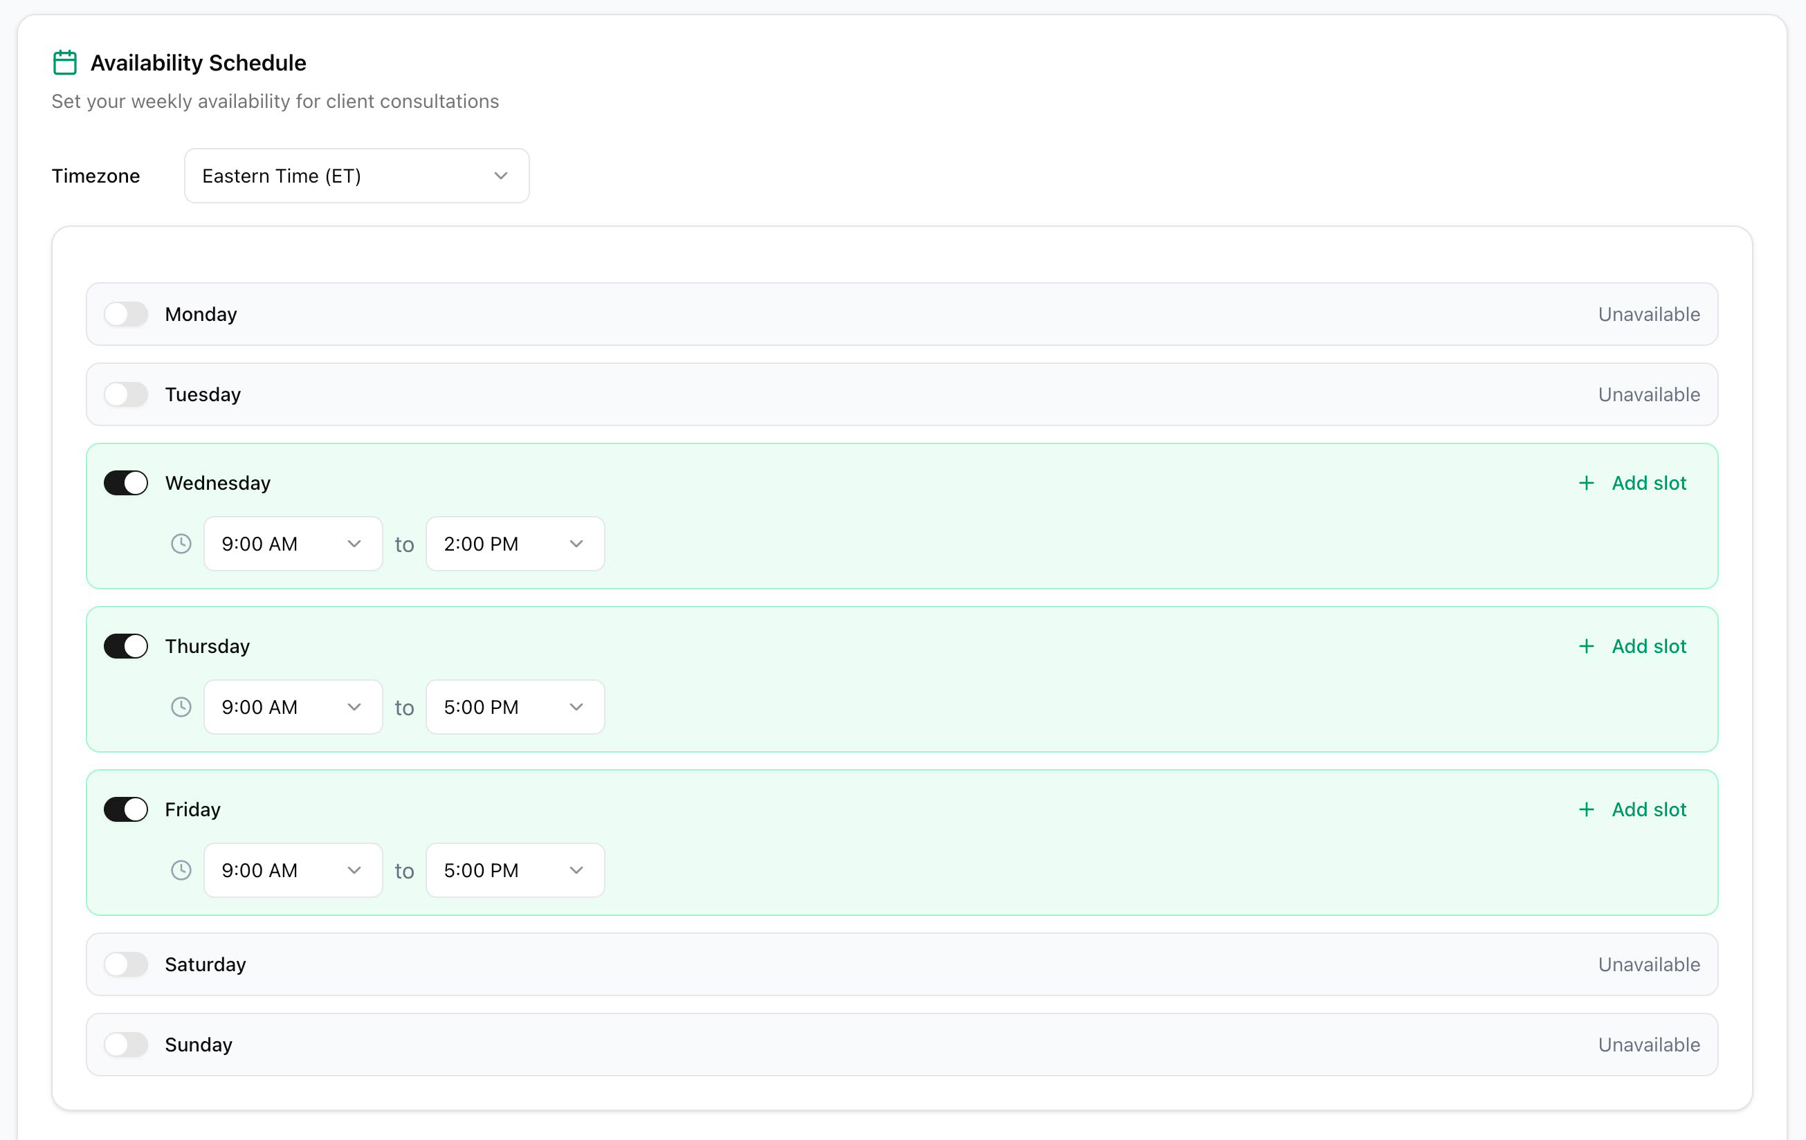Click the plus icon next to Thursday's Add slot

pos(1586,647)
